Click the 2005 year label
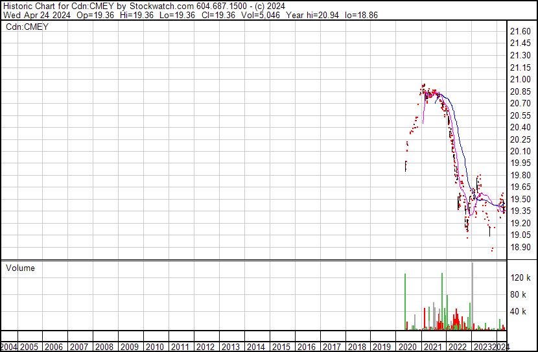This screenshot has width=538, height=352. click(29, 347)
